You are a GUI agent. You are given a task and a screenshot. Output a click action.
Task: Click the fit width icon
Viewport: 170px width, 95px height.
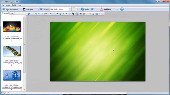click(39, 14)
